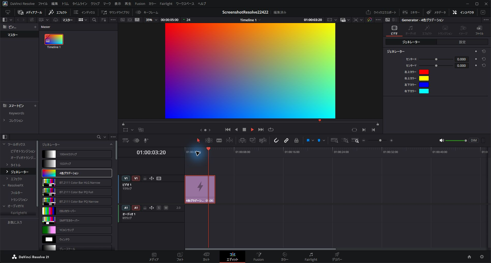Click the stop playback button
This screenshot has height=263, width=491.
point(244,130)
